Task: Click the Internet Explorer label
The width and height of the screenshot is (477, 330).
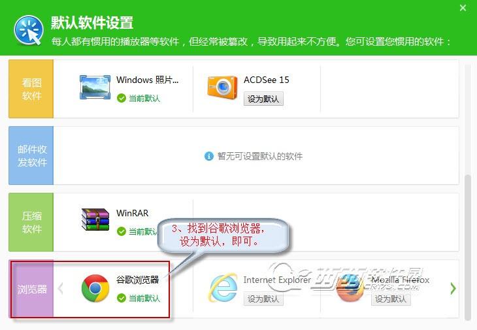Action: (277, 280)
